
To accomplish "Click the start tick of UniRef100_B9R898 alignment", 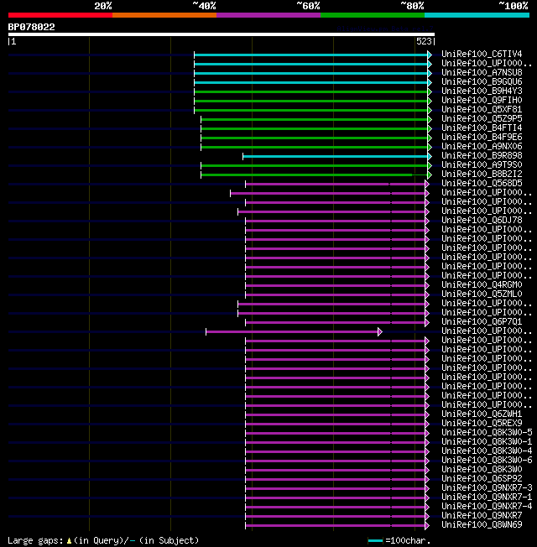I will click(243, 157).
